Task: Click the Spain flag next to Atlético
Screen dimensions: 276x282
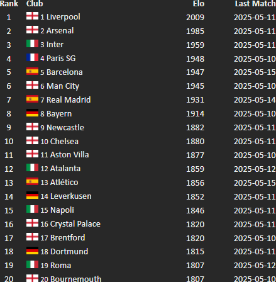Action: point(32,181)
